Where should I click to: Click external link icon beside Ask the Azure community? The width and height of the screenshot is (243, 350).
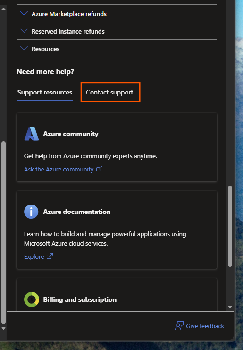click(x=99, y=169)
